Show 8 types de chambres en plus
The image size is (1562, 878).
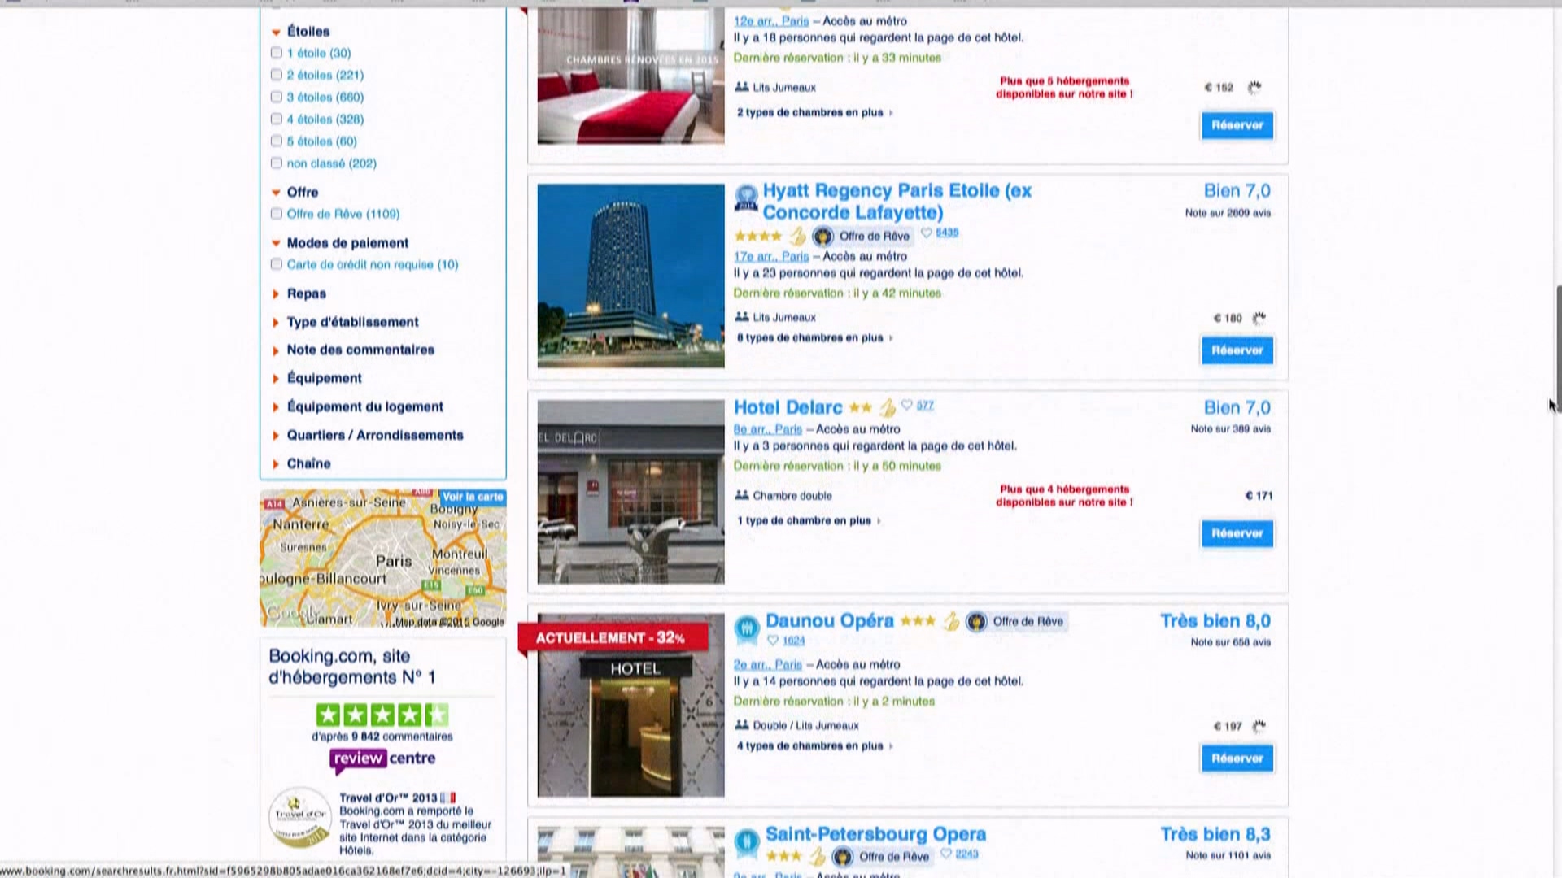pyautogui.click(x=814, y=337)
